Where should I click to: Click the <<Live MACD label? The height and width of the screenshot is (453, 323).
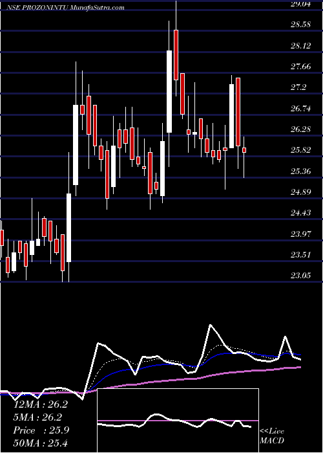(272, 436)
